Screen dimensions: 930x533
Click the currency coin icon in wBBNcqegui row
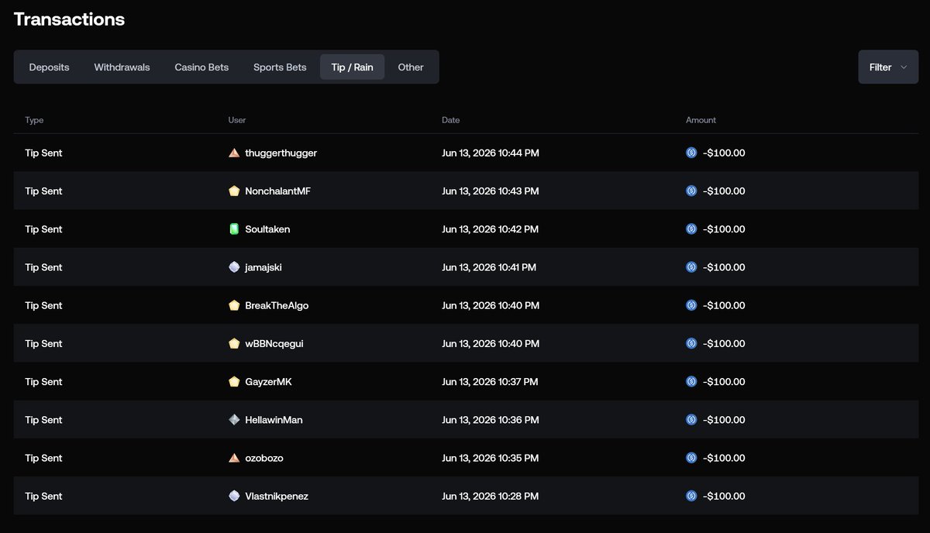tap(691, 343)
